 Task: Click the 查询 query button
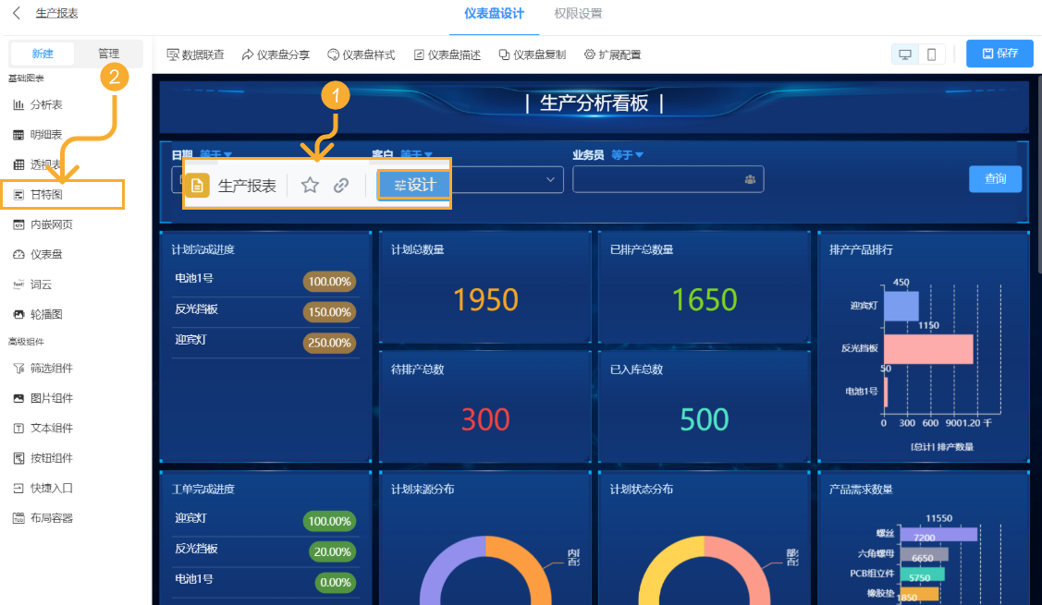[x=996, y=178]
